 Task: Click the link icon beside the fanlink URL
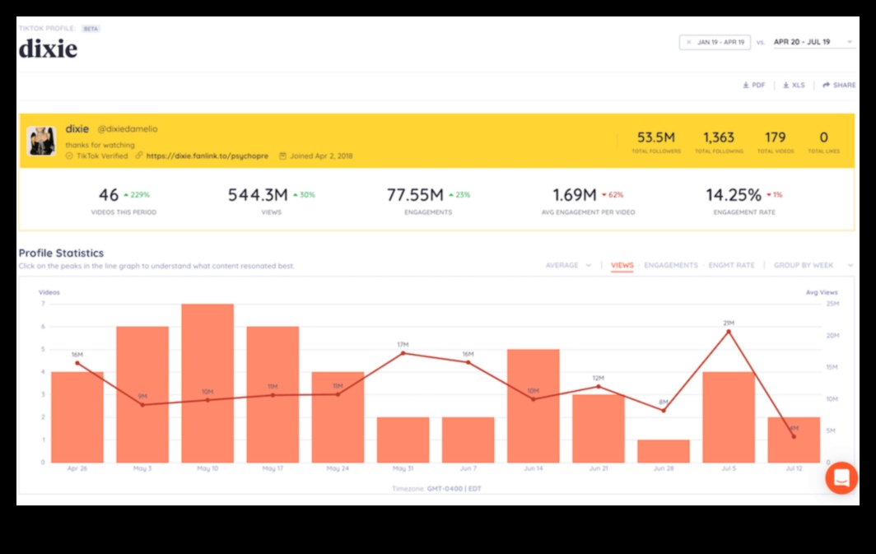(x=139, y=156)
